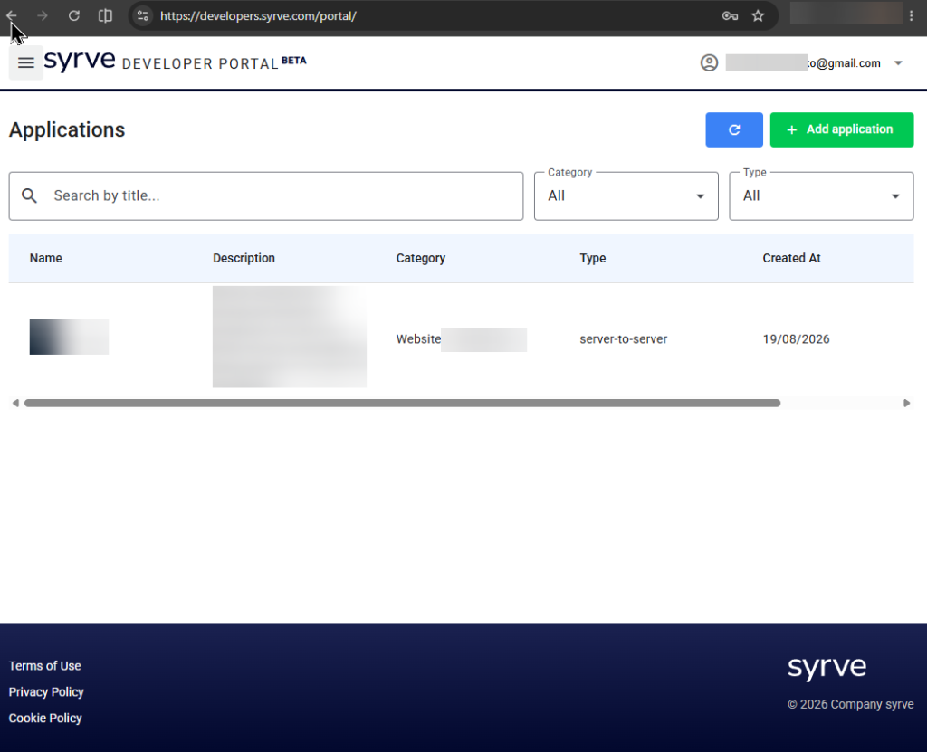The width and height of the screenshot is (927, 752).
Task: Open the browser split view icon
Action: pyautogui.click(x=105, y=16)
